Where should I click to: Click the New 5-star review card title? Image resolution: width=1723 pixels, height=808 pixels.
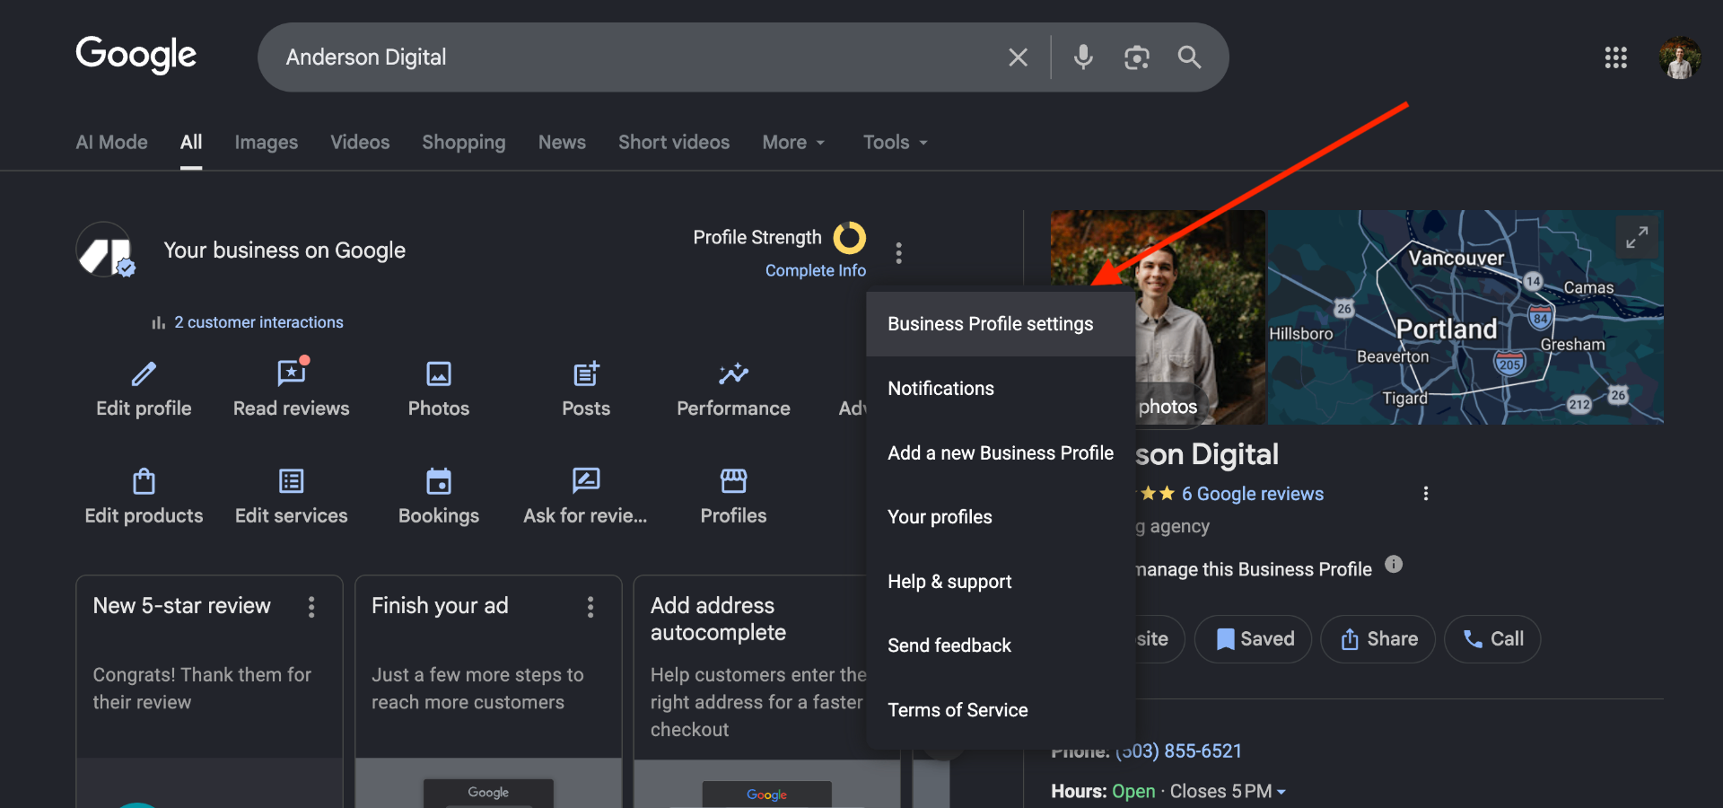[x=181, y=606]
